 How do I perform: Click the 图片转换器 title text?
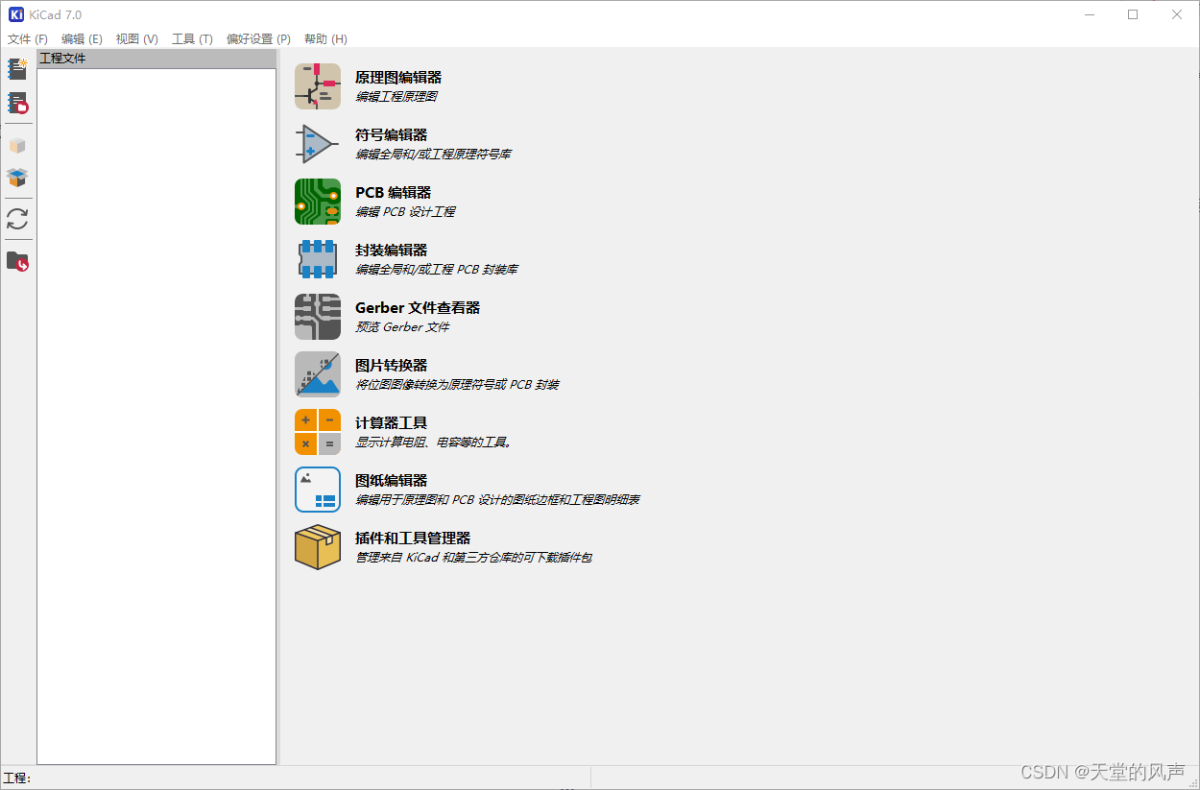(392, 366)
